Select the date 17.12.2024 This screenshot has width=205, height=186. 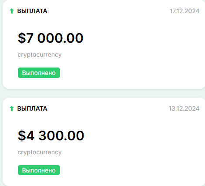pyautogui.click(x=185, y=11)
